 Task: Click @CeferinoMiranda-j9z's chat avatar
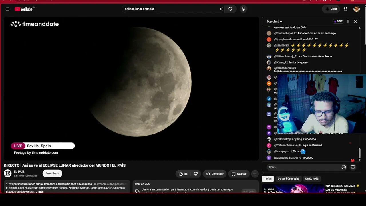point(269,145)
